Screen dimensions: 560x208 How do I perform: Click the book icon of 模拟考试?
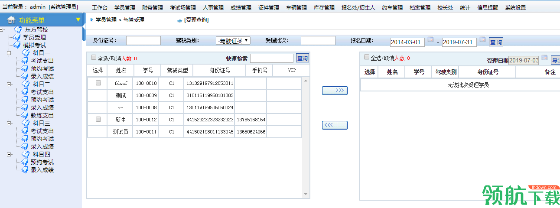[16, 45]
